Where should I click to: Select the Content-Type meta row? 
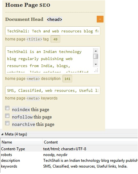click(x=69, y=149)
